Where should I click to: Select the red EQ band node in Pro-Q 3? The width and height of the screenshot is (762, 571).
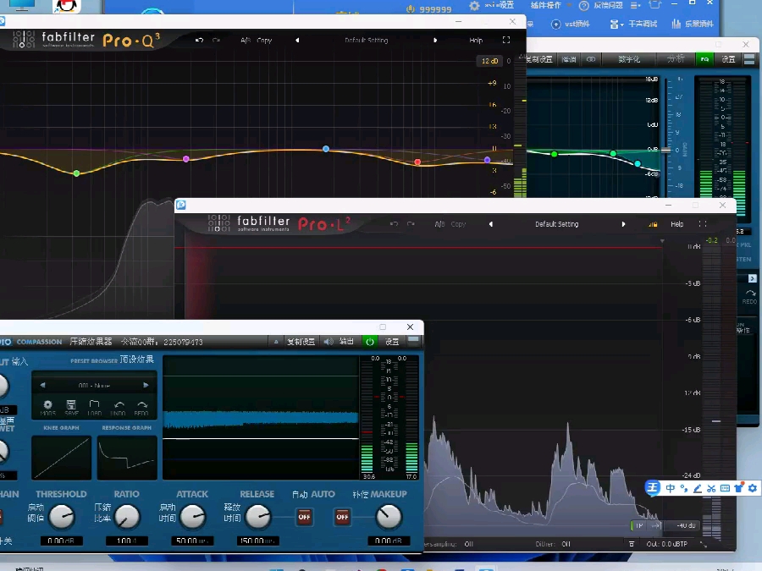pos(417,162)
